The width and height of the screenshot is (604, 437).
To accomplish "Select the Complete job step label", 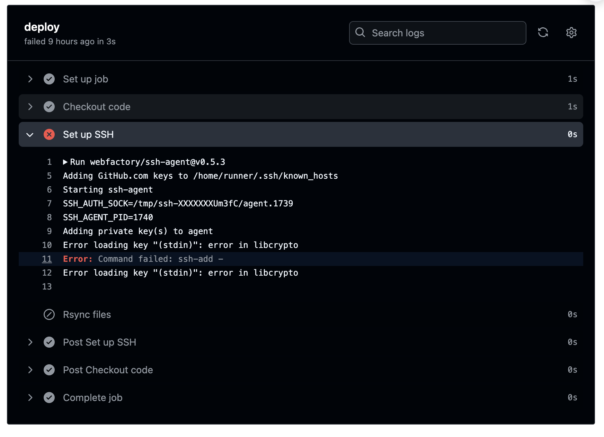I will point(92,398).
